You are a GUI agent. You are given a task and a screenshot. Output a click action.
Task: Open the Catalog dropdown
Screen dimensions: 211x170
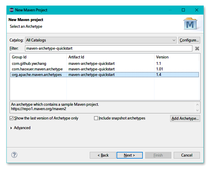101,40
